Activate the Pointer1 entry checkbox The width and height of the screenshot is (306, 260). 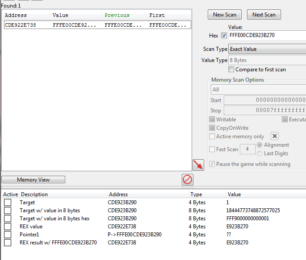tap(8, 235)
